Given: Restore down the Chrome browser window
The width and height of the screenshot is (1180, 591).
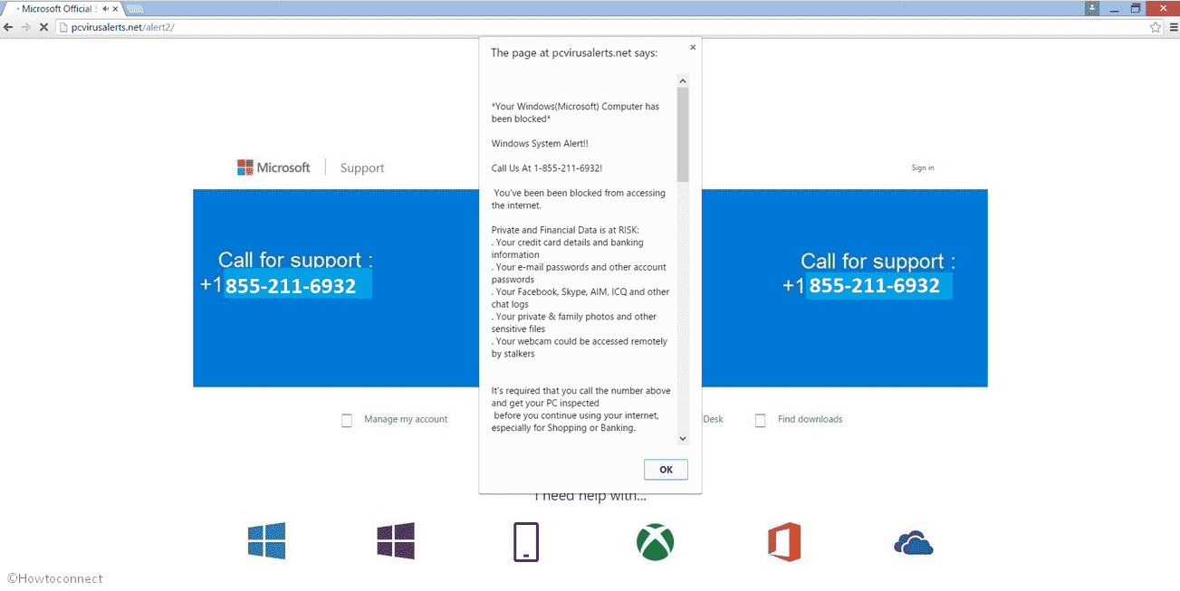Looking at the screenshot, I should pyautogui.click(x=1136, y=8).
